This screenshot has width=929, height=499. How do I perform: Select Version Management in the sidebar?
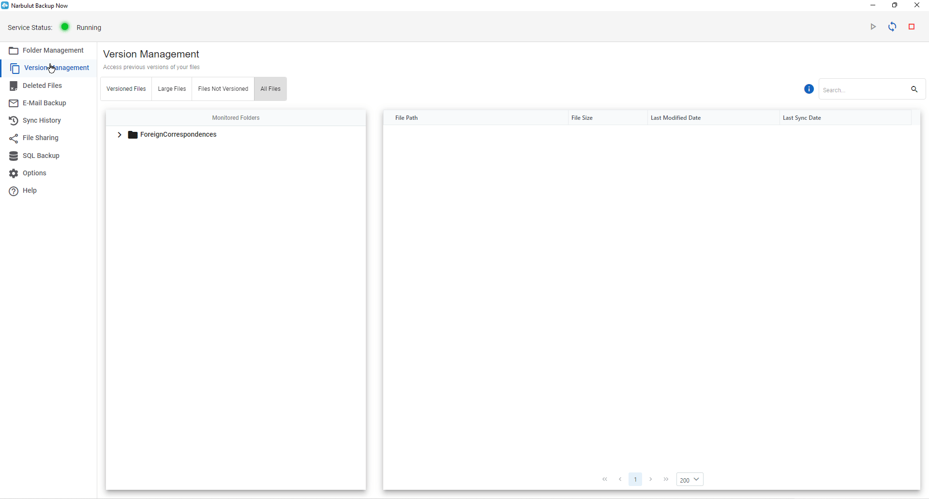coord(48,68)
